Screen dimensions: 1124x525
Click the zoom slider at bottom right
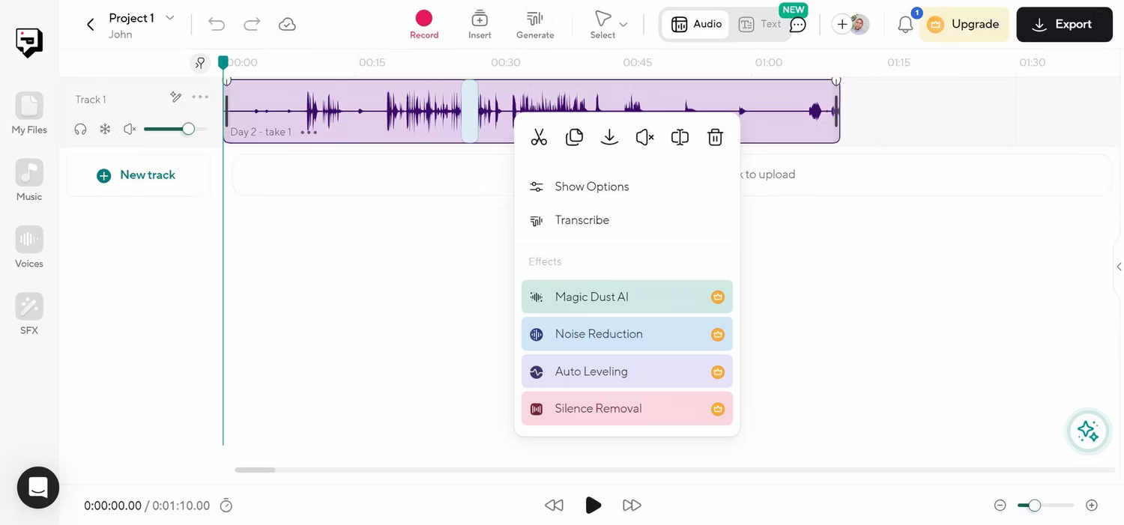pyautogui.click(x=1035, y=506)
